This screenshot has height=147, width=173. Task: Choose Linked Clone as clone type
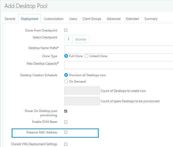[x=86, y=56]
